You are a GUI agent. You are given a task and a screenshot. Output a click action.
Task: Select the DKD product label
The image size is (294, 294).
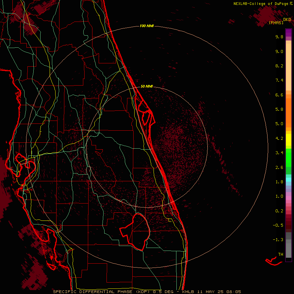tap(287, 20)
